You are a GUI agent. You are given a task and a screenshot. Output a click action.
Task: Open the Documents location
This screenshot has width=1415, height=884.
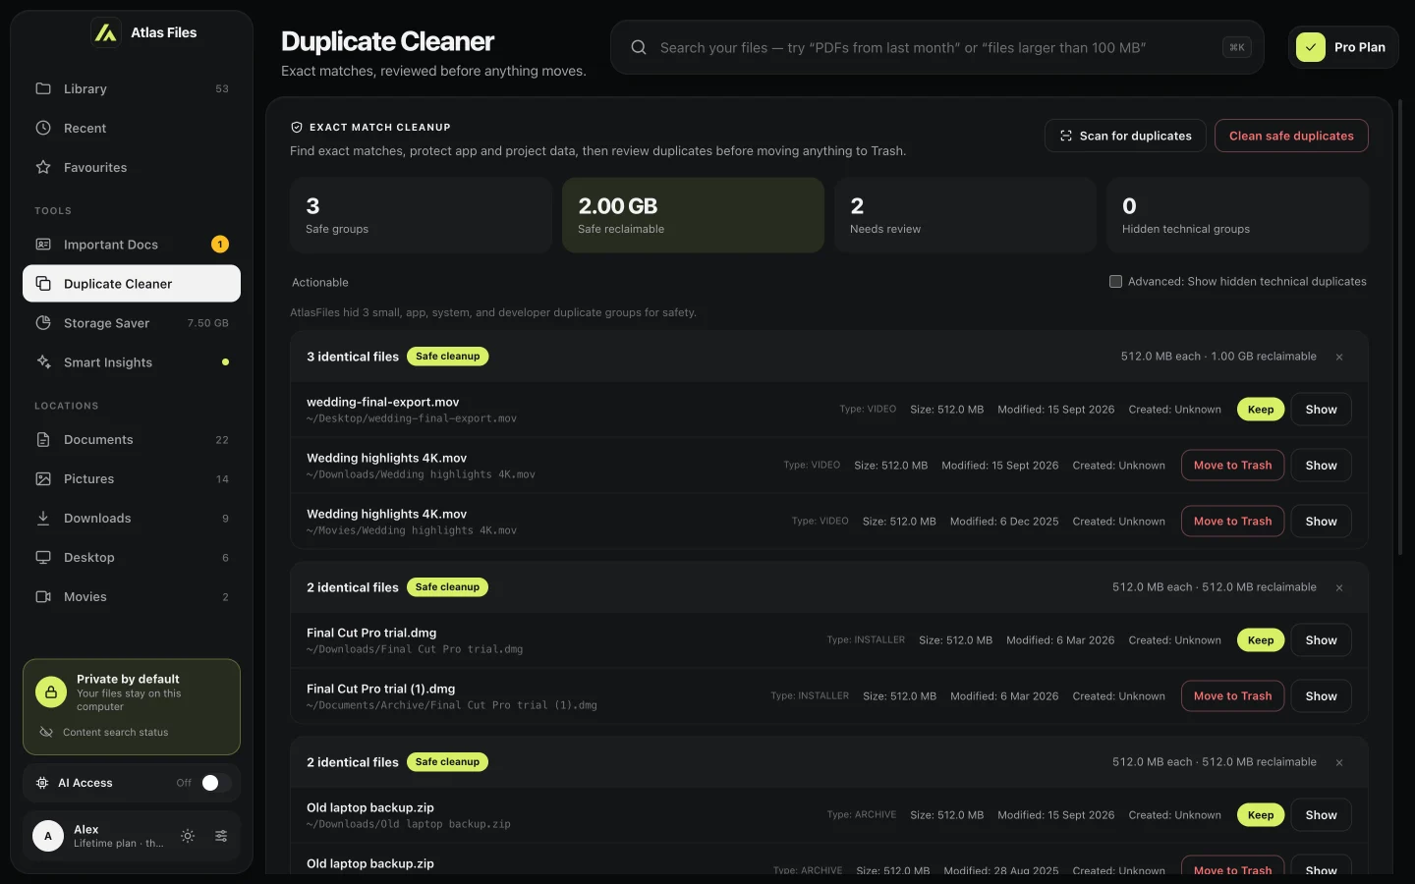click(x=132, y=440)
